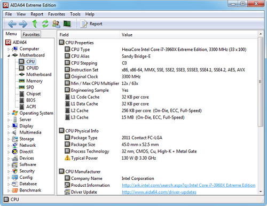Screen dimensions: 267x206
Task: Click the green up arrow toolbar icon
Action: click(35, 24)
